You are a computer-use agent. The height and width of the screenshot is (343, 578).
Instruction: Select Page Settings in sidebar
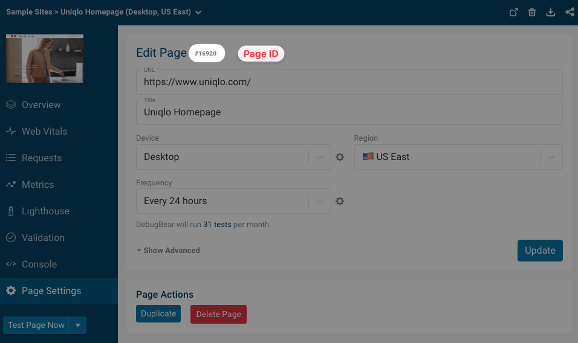59,290
